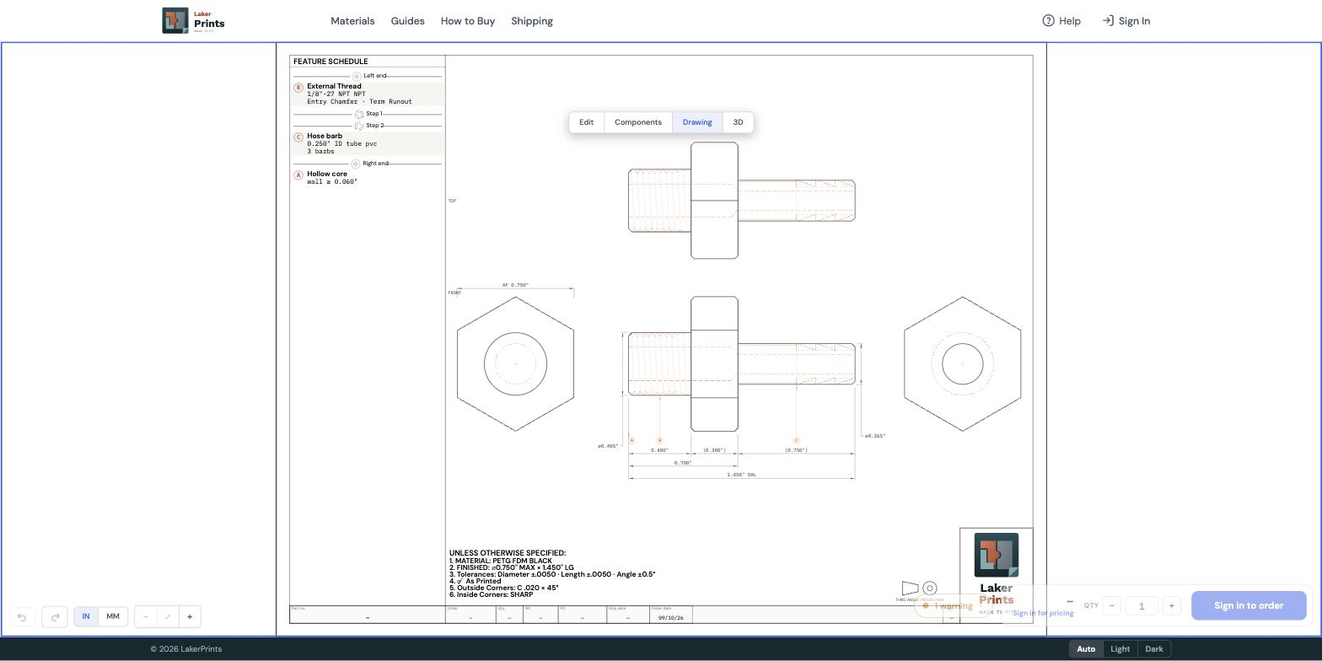Click the fit-to-view zoom button
Screen dimensions: 1322x661
(x=168, y=617)
